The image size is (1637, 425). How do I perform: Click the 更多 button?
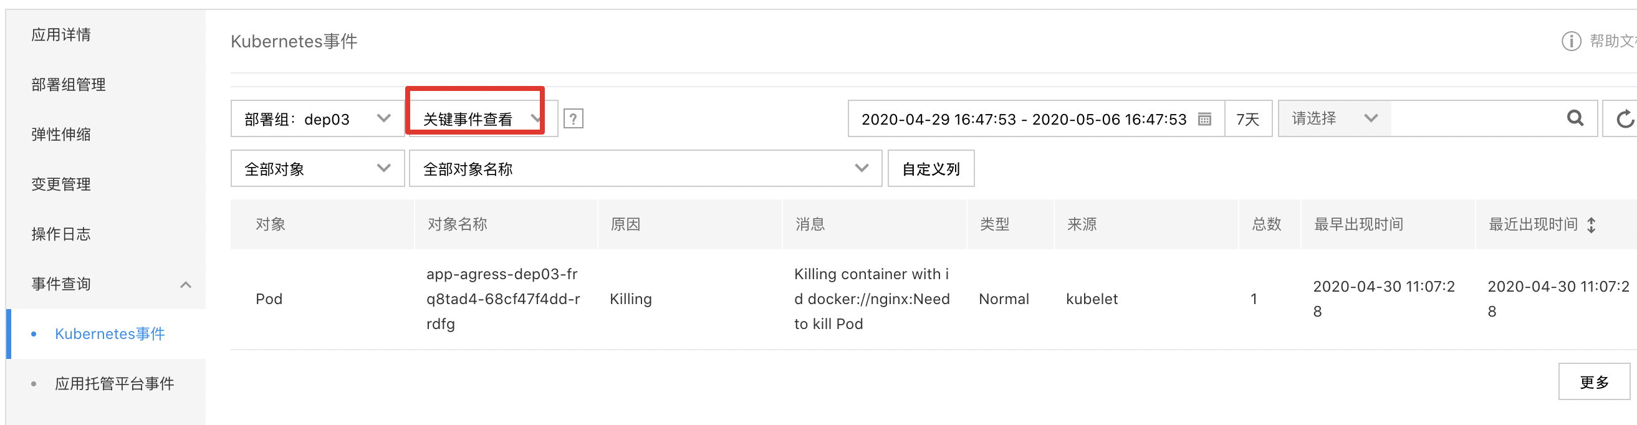click(x=1593, y=382)
